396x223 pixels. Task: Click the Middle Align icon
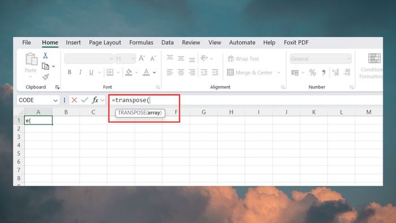(181, 59)
